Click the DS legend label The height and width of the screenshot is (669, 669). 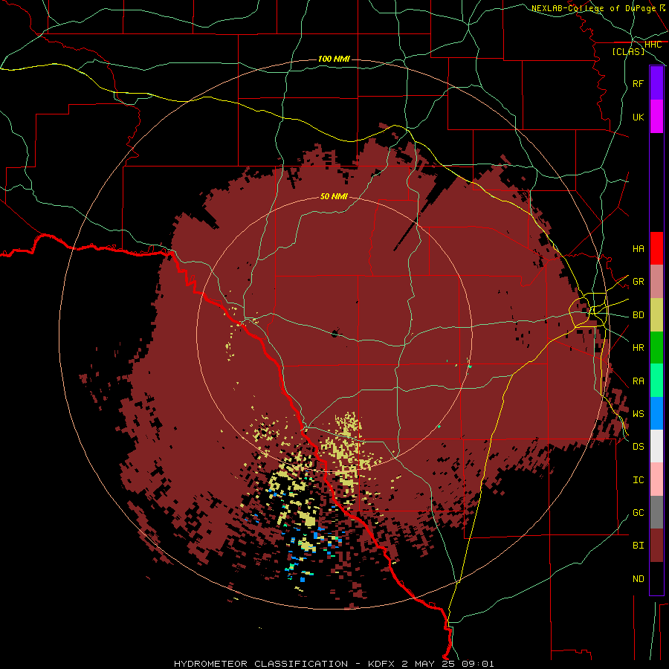[x=638, y=447]
